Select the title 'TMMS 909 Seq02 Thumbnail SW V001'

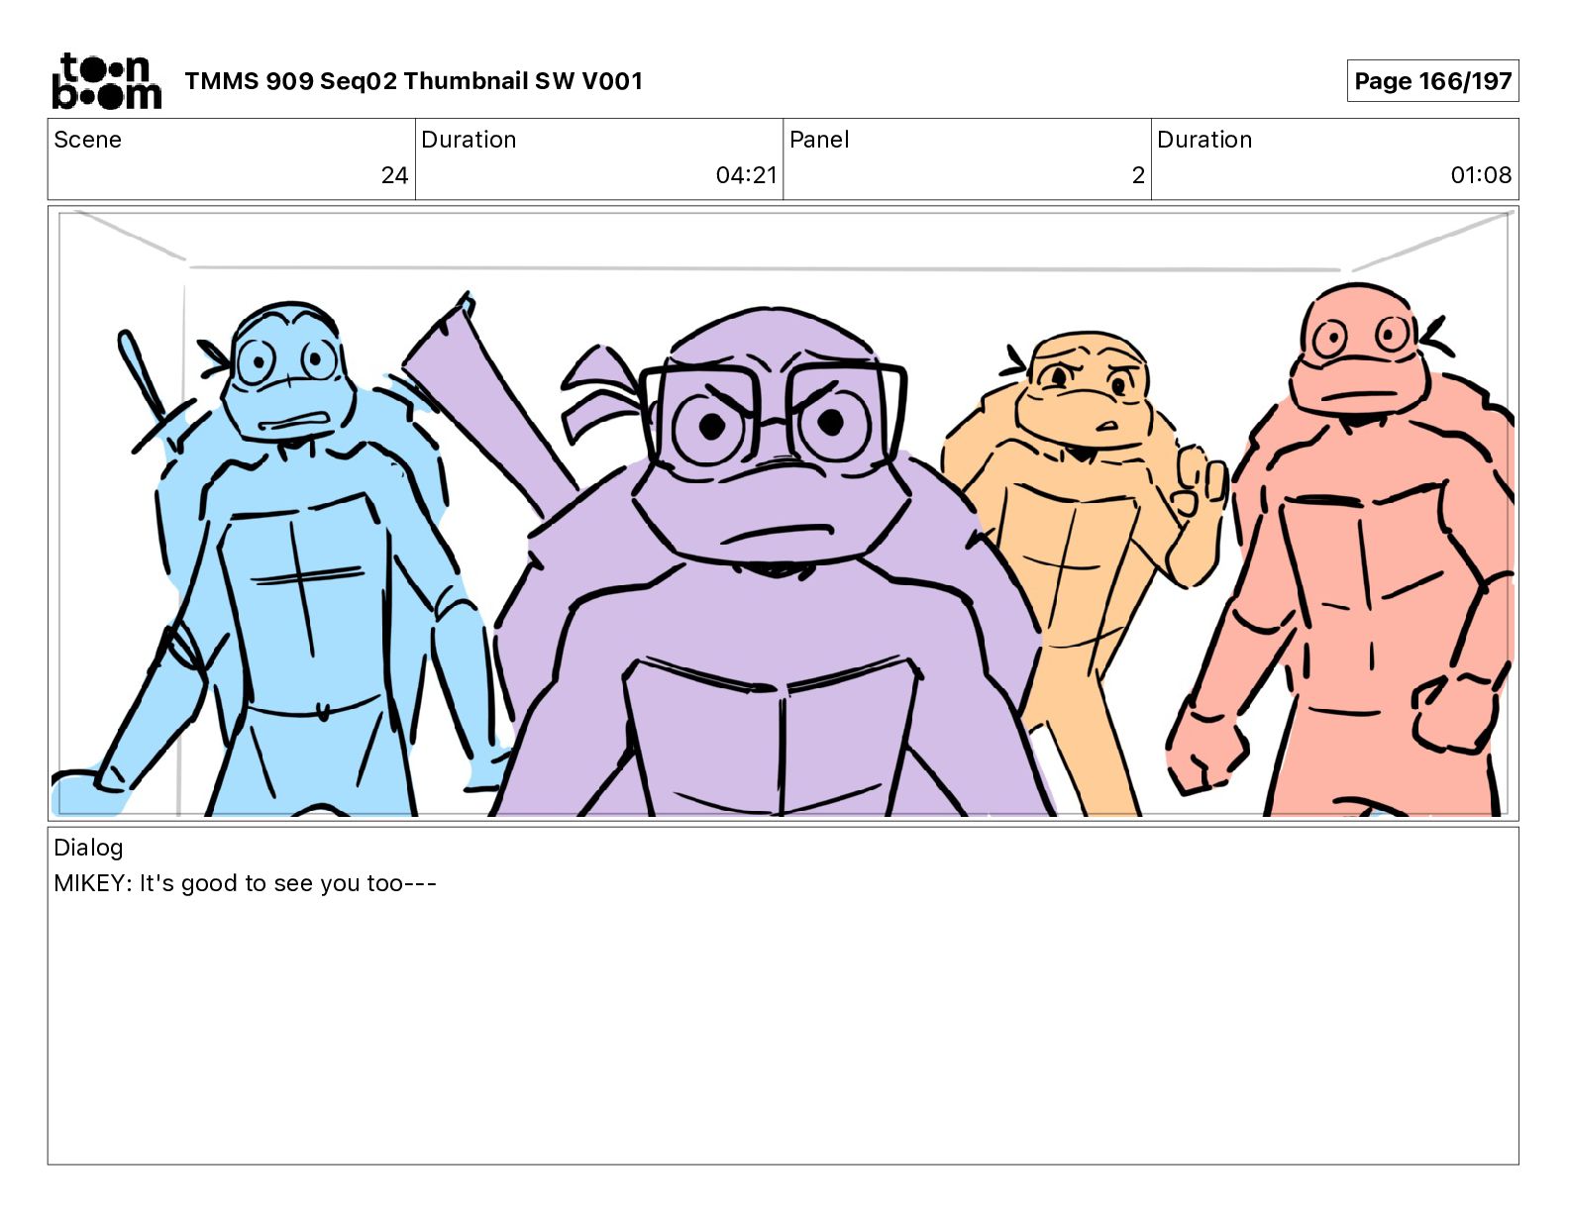coord(413,81)
